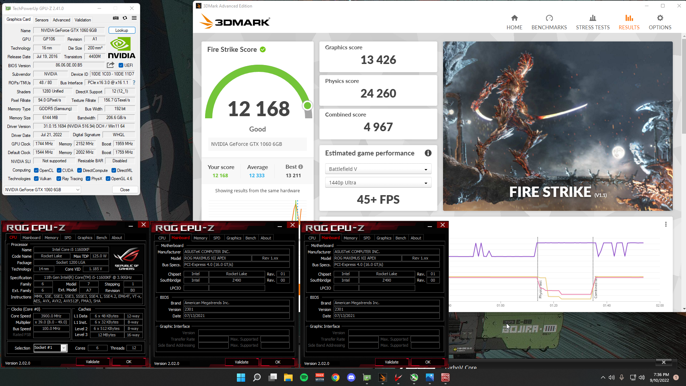Image resolution: width=686 pixels, height=386 pixels.
Task: Switch to GPU-Z Sensors tab
Action: 41,20
